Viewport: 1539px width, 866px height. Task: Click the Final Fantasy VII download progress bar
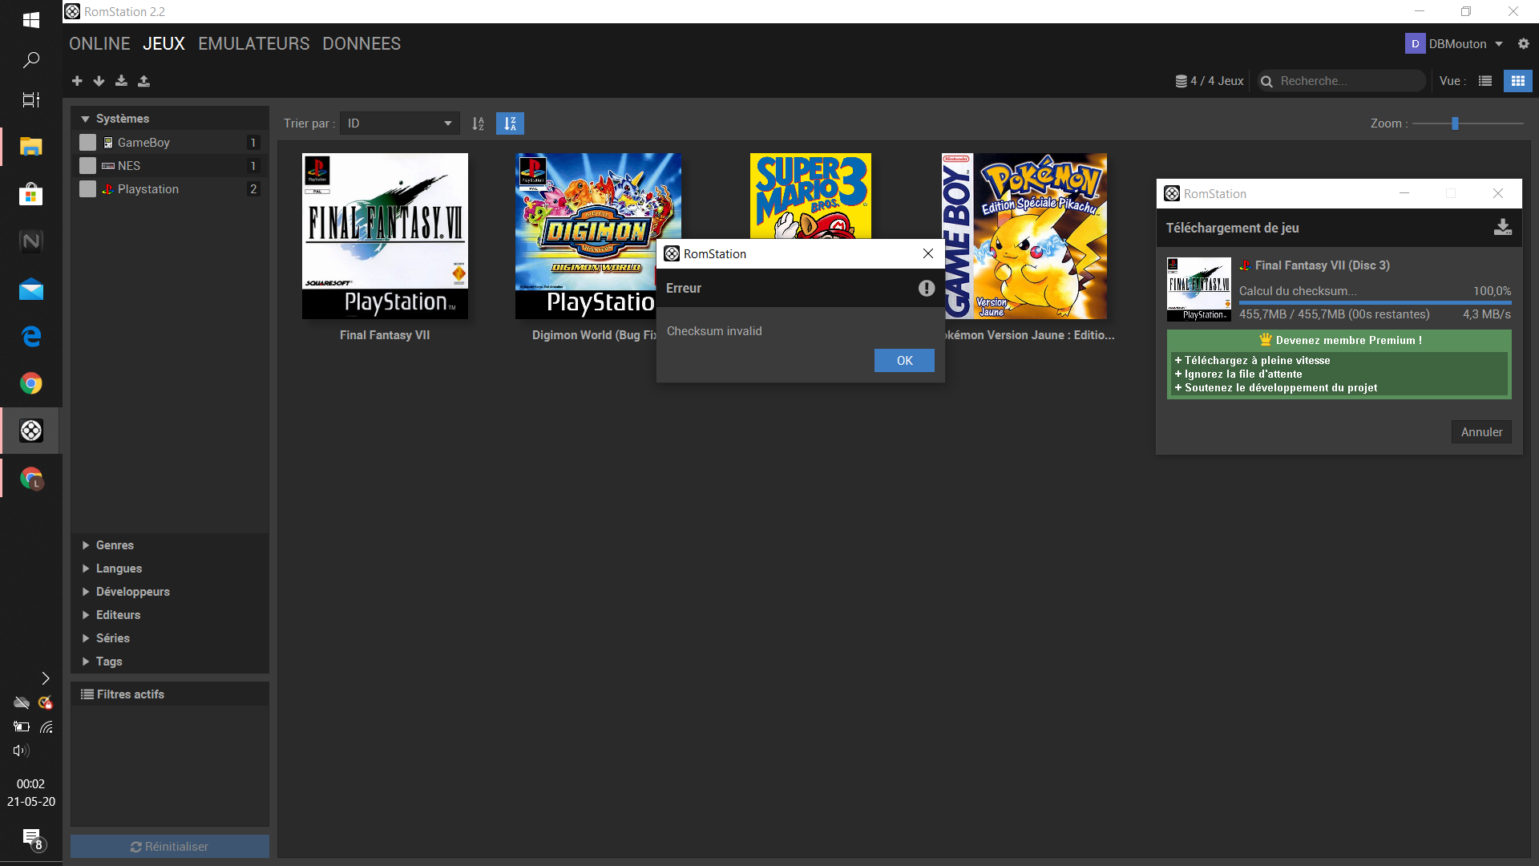(1375, 302)
